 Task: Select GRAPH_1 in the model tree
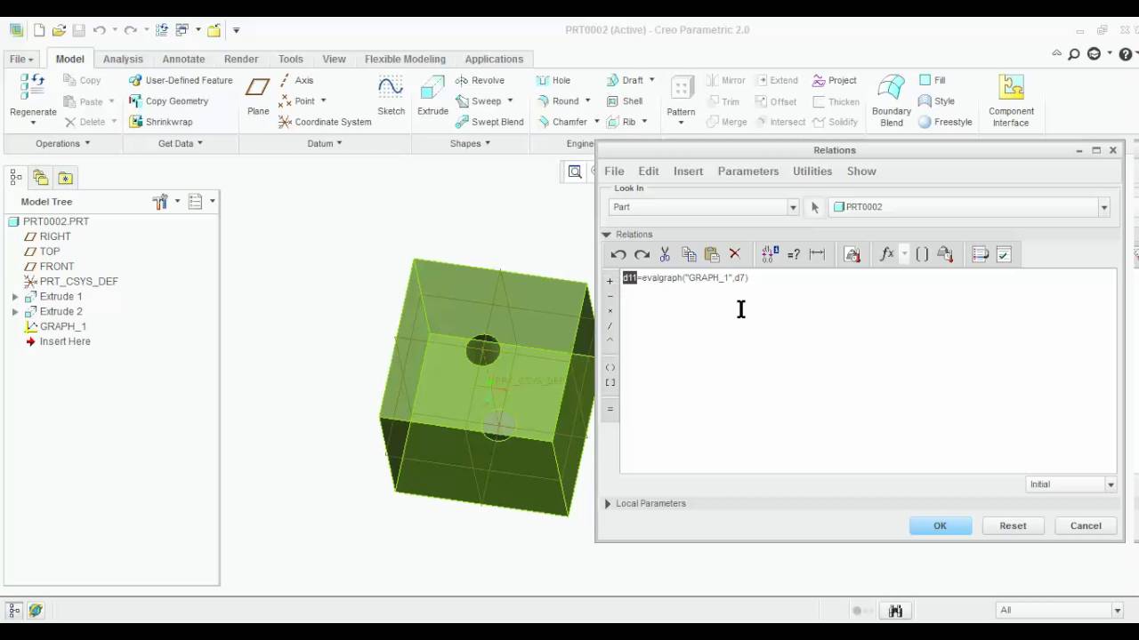[x=55, y=326]
